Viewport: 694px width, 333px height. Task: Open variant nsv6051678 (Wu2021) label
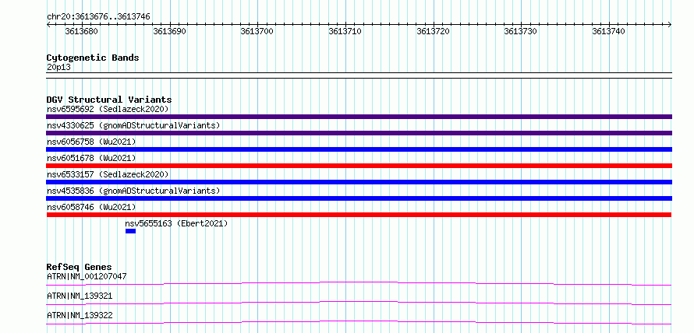[91, 158]
